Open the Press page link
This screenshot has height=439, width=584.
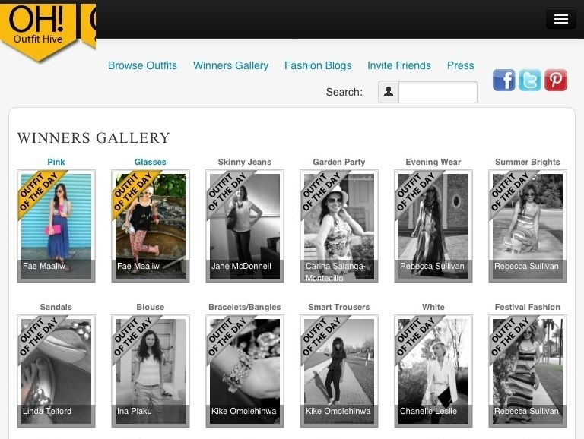460,65
